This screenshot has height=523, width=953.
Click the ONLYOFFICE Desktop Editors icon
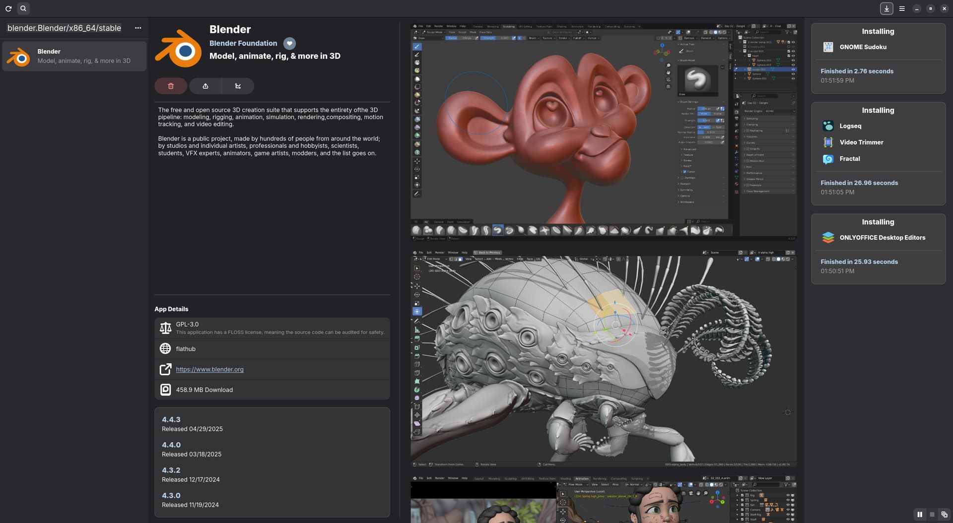click(828, 238)
